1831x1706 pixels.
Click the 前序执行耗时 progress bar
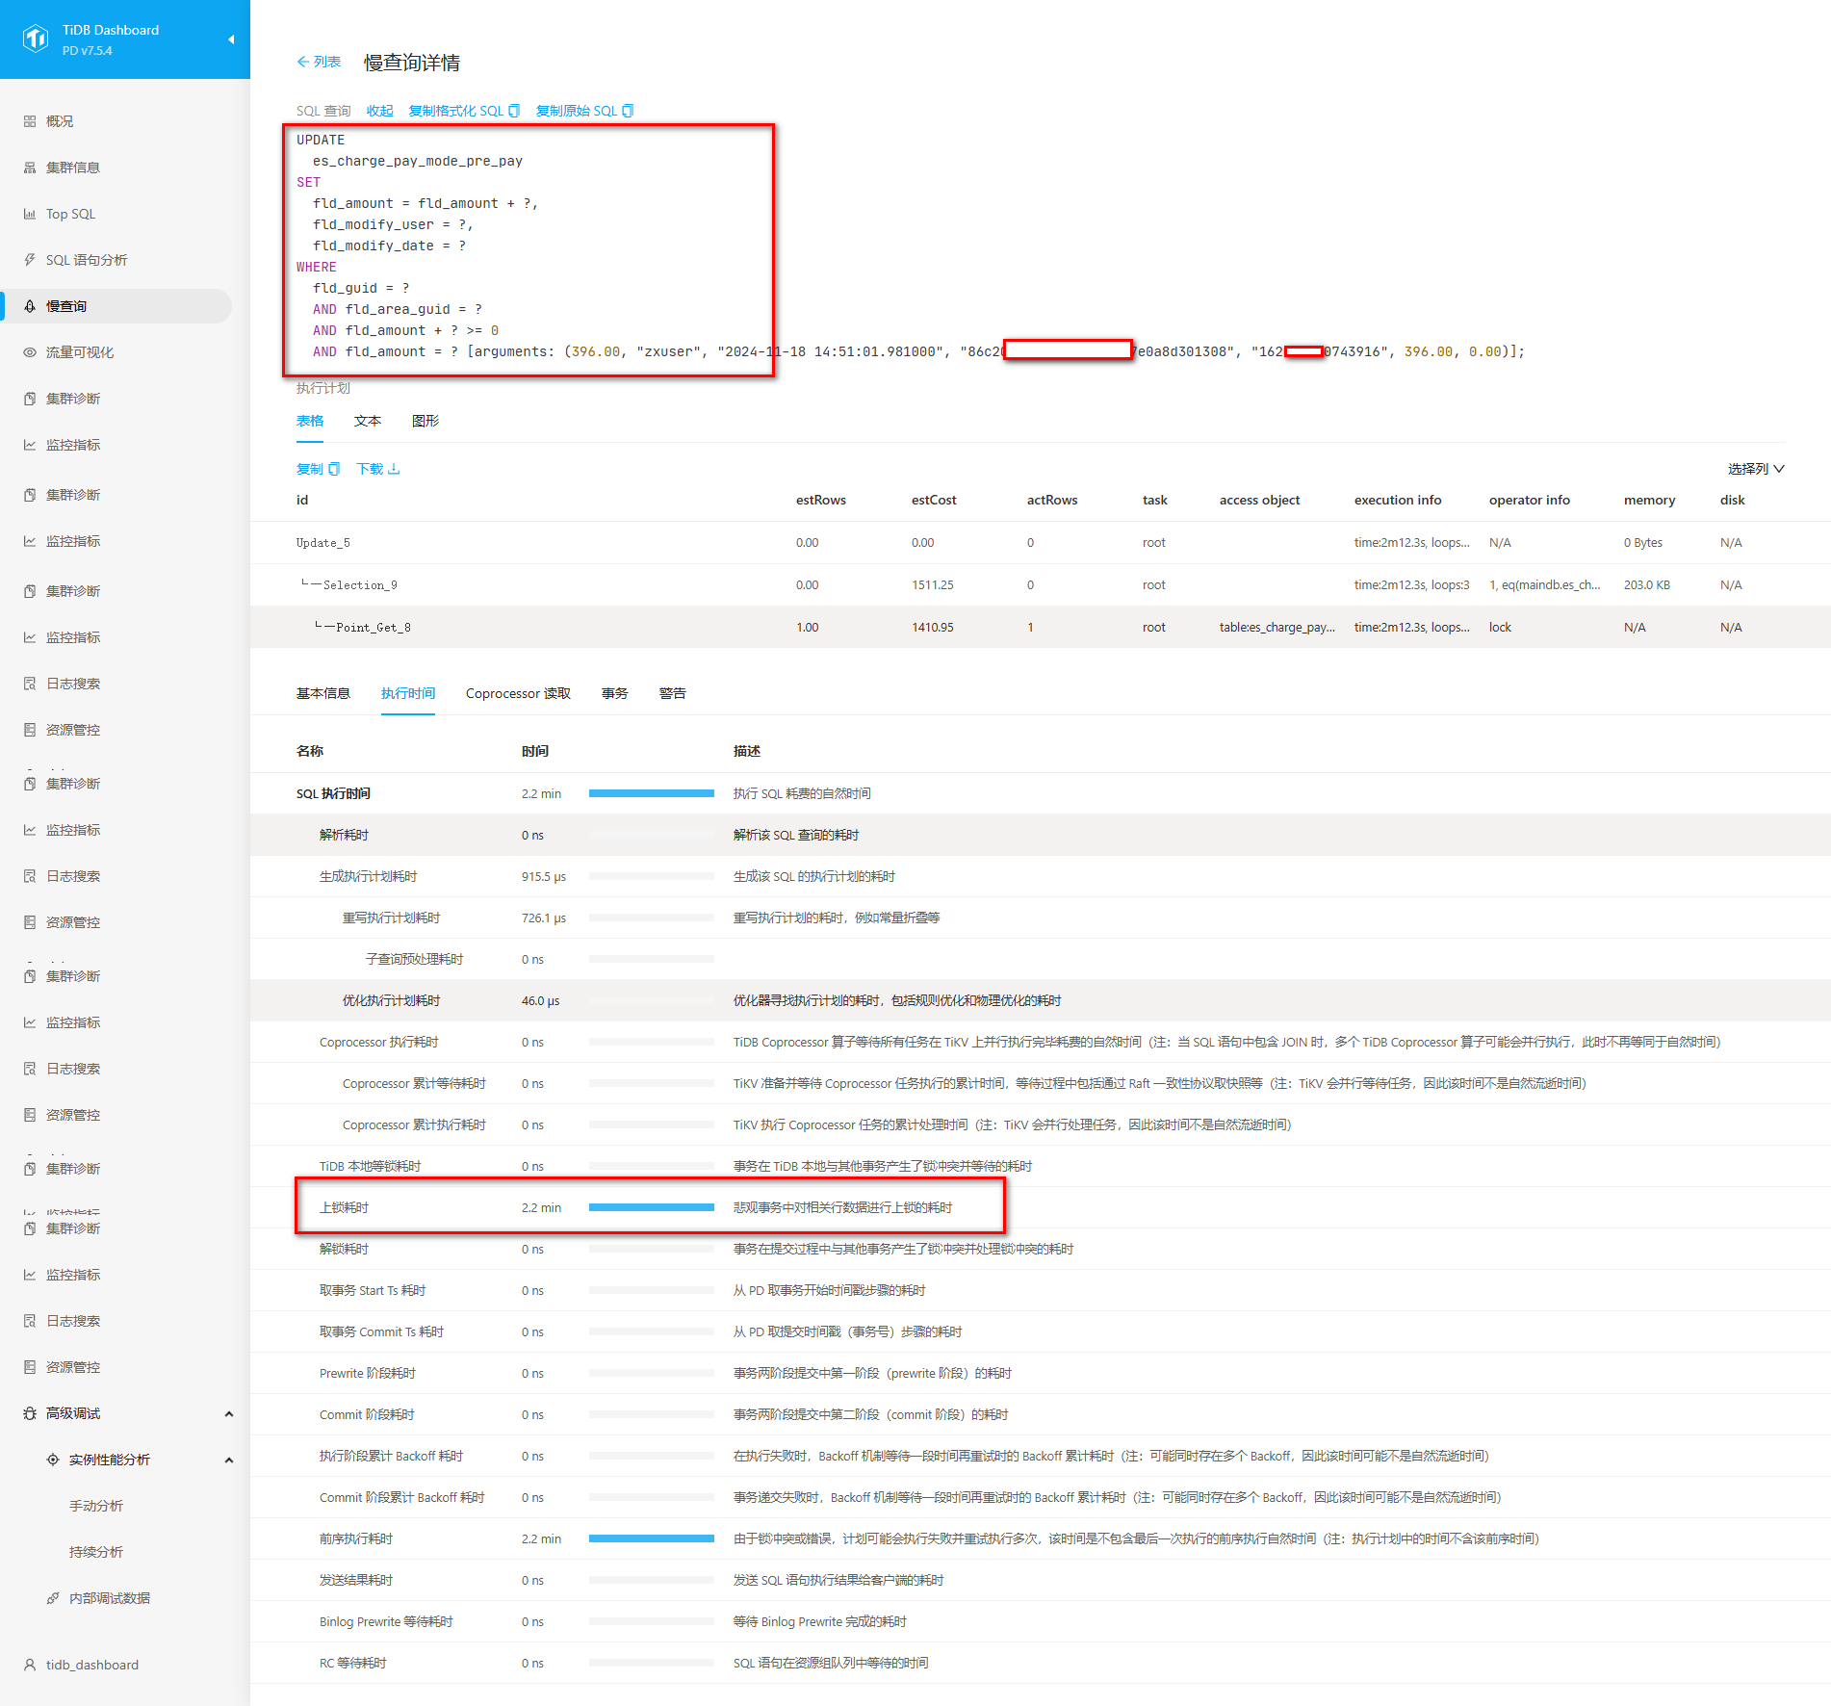coord(652,1538)
